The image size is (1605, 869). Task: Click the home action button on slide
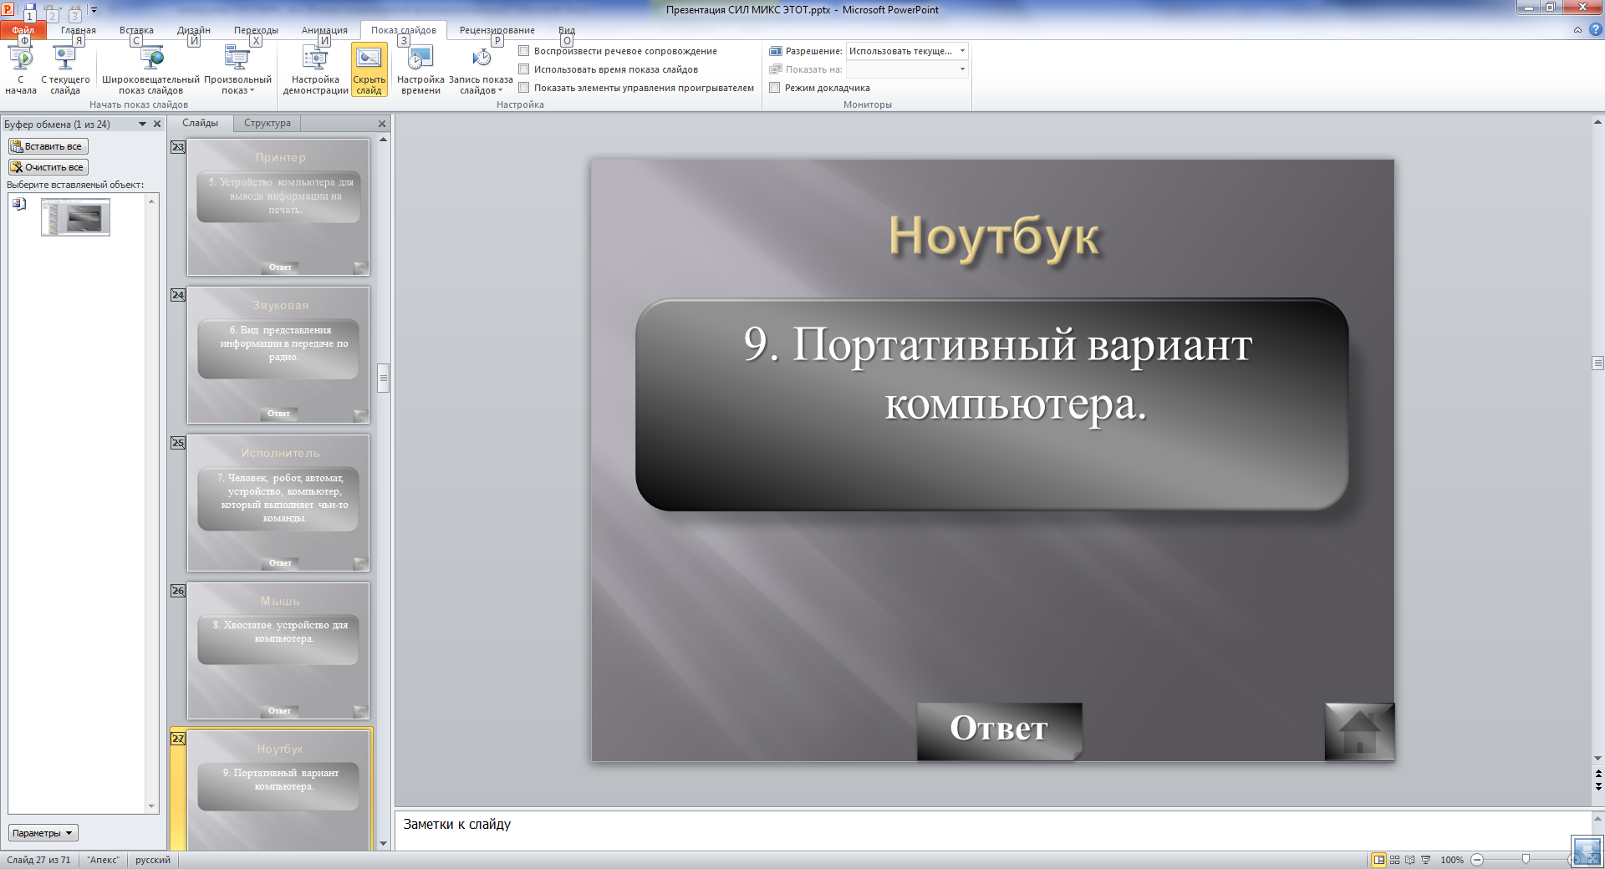1359,731
